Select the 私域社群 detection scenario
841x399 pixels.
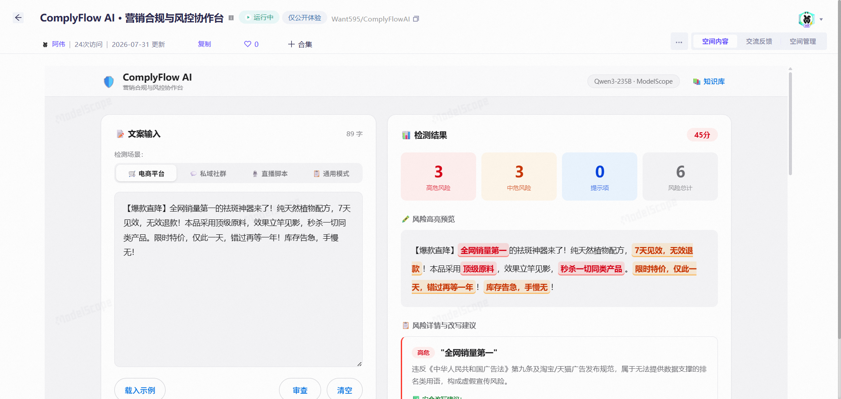coord(208,173)
